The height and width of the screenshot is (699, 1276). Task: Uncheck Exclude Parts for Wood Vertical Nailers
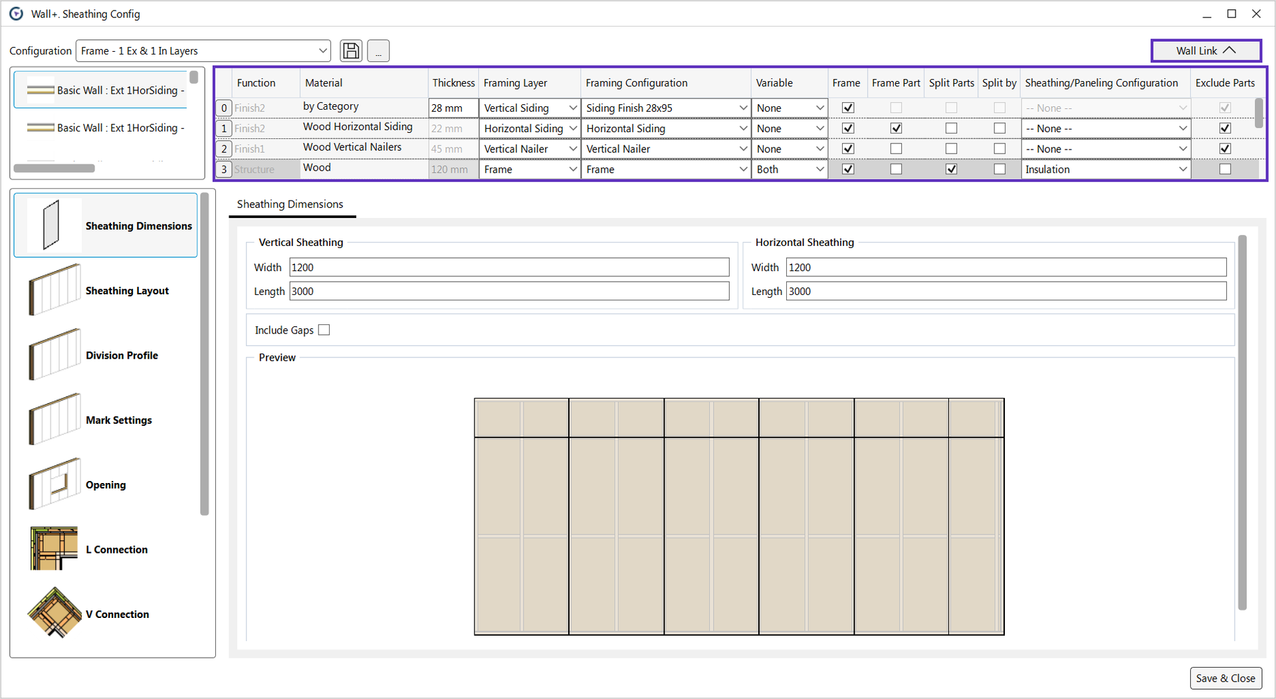pyautogui.click(x=1225, y=148)
